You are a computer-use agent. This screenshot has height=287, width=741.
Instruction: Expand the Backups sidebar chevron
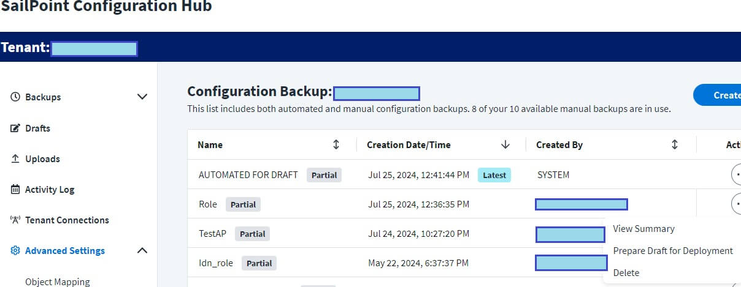142,97
